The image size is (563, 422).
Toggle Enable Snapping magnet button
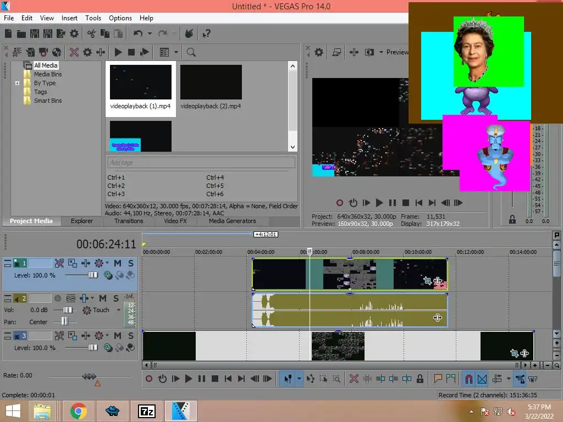[x=468, y=379]
